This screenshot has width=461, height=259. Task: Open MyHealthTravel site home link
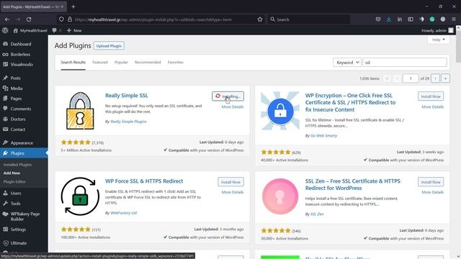[30, 30]
